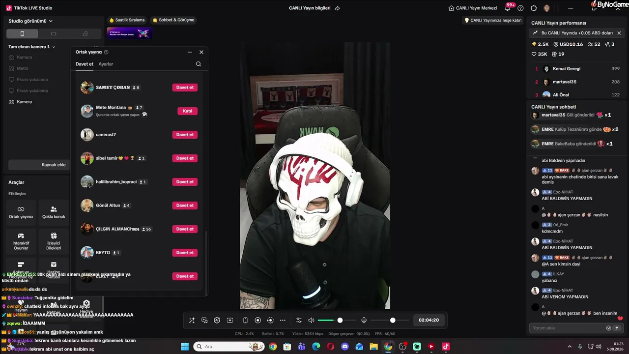This screenshot has width=629, height=354.
Task: Click the Yorum ekle comment field
Action: point(568,328)
